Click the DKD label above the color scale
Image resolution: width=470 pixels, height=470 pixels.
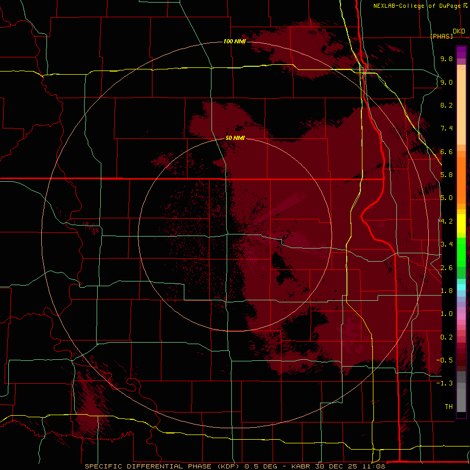click(459, 31)
